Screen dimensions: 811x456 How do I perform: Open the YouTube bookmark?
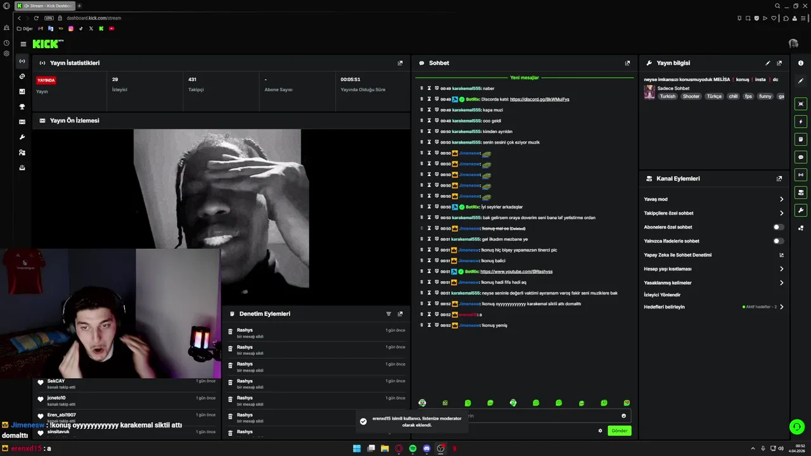(112, 28)
